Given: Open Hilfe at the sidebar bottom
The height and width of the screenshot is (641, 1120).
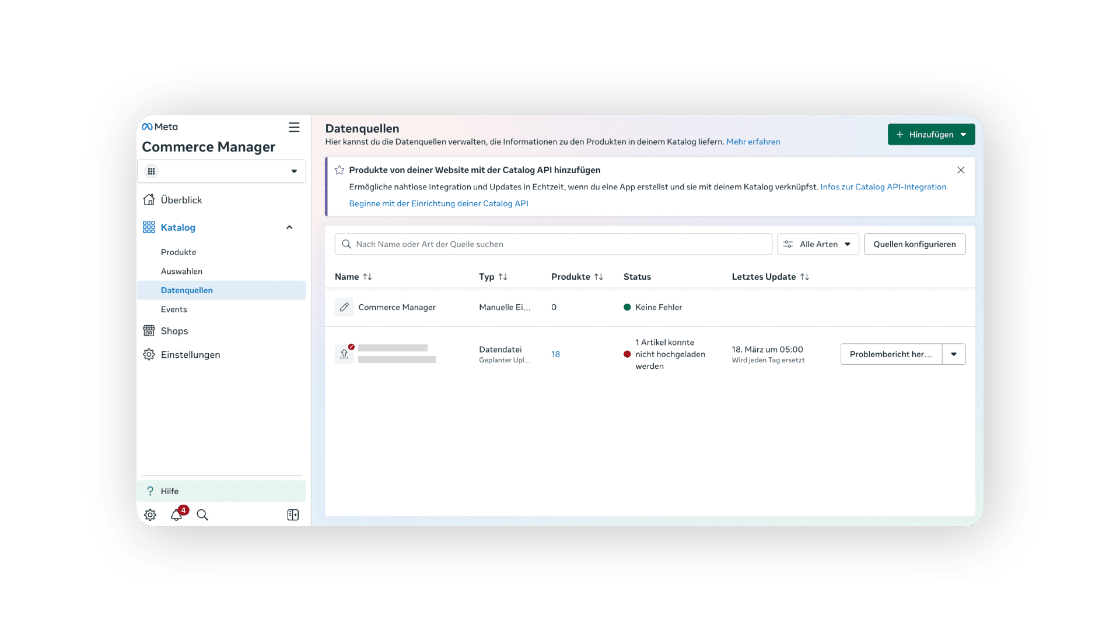Looking at the screenshot, I should tap(222, 491).
